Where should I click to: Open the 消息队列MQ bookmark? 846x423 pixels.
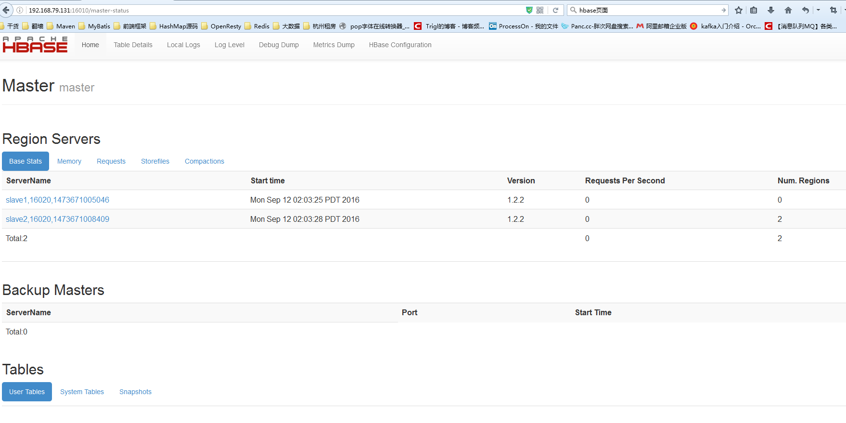(x=801, y=26)
